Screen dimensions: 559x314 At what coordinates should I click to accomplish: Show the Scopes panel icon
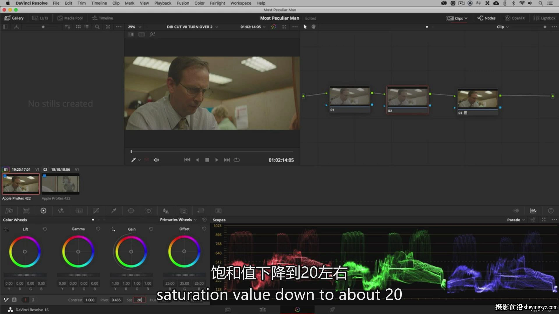point(533,211)
